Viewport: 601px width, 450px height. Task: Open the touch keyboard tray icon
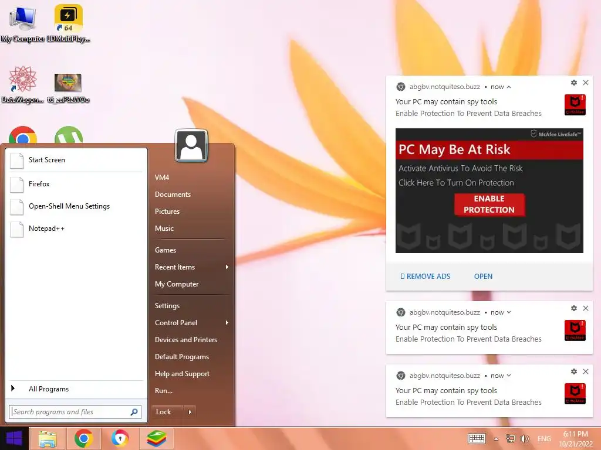tap(477, 438)
